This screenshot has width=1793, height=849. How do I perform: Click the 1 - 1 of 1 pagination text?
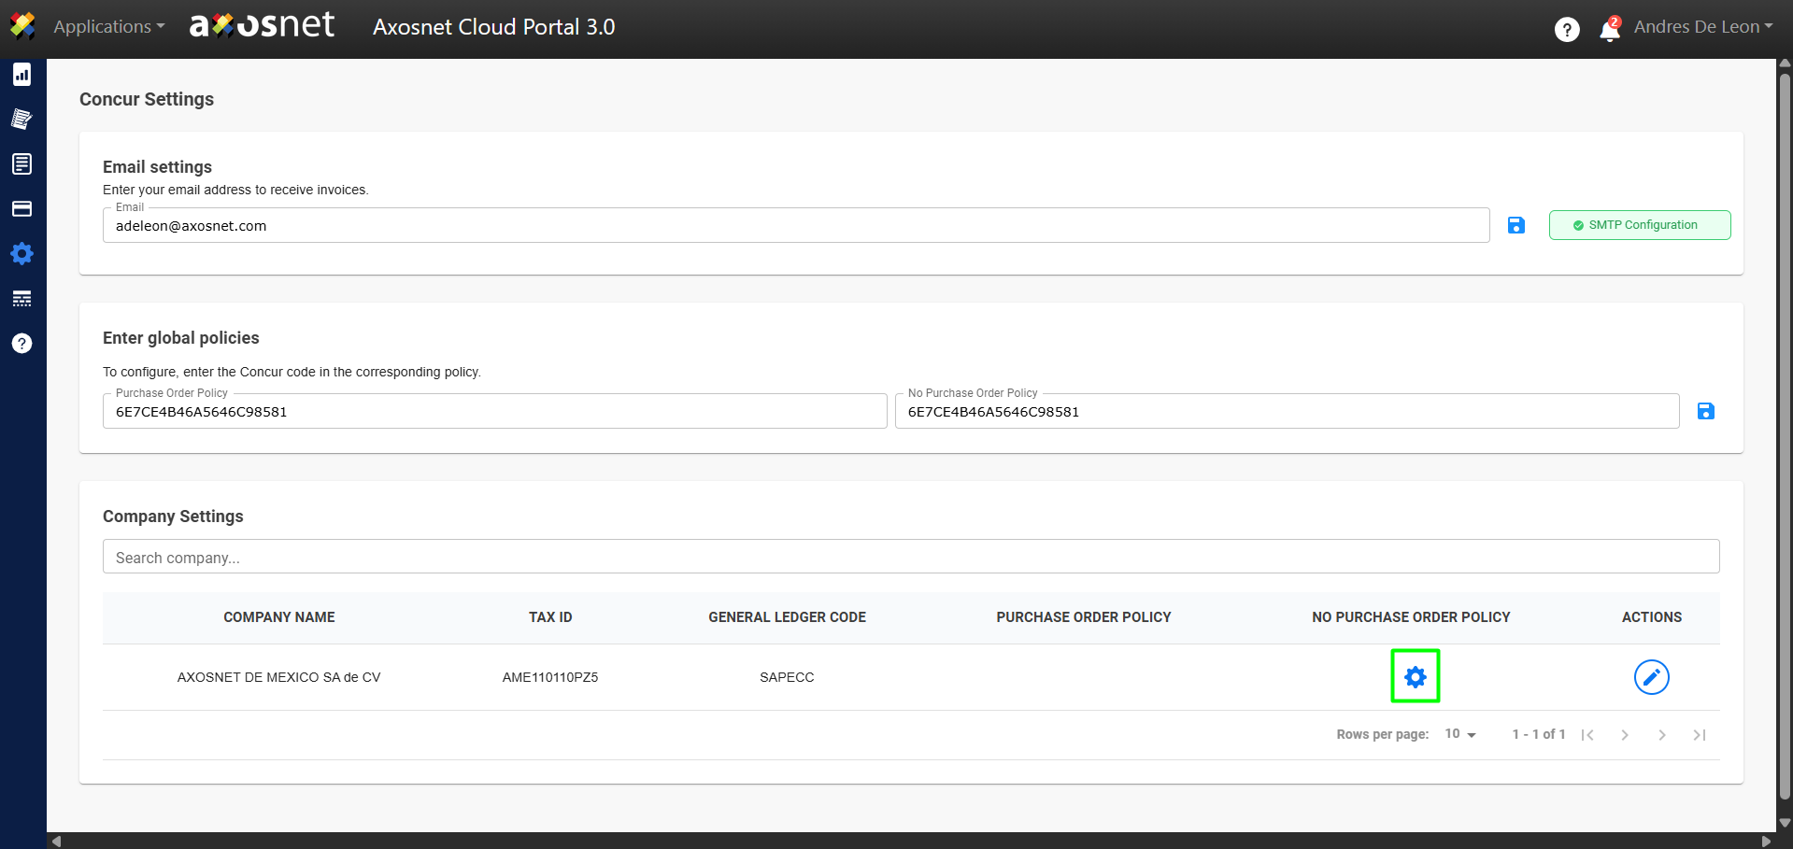[x=1539, y=734]
